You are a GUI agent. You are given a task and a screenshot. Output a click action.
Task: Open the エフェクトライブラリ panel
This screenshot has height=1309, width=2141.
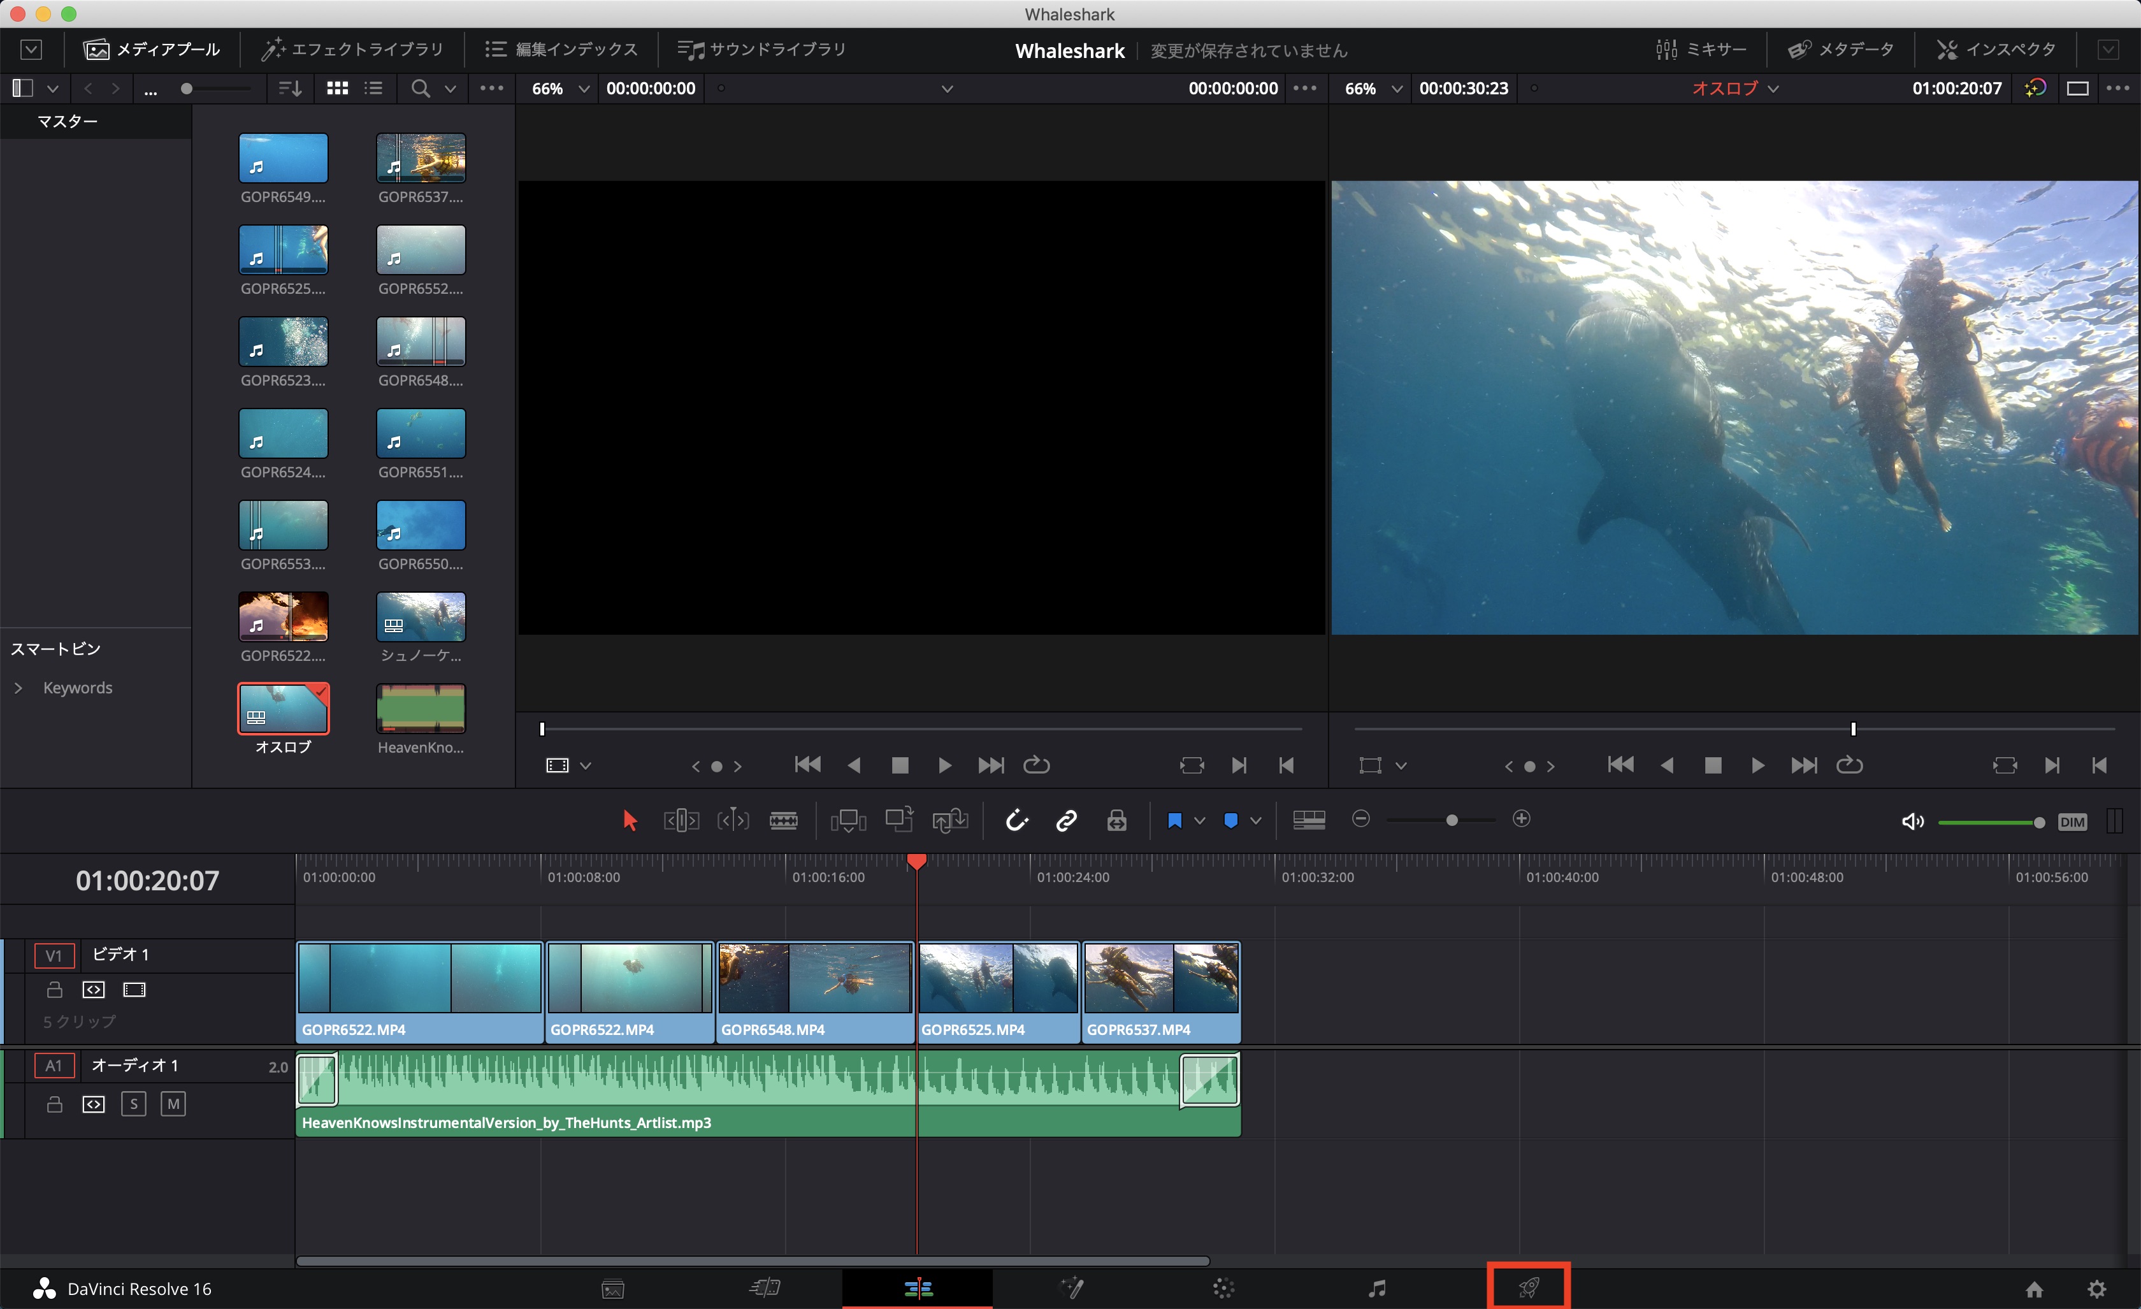(352, 50)
